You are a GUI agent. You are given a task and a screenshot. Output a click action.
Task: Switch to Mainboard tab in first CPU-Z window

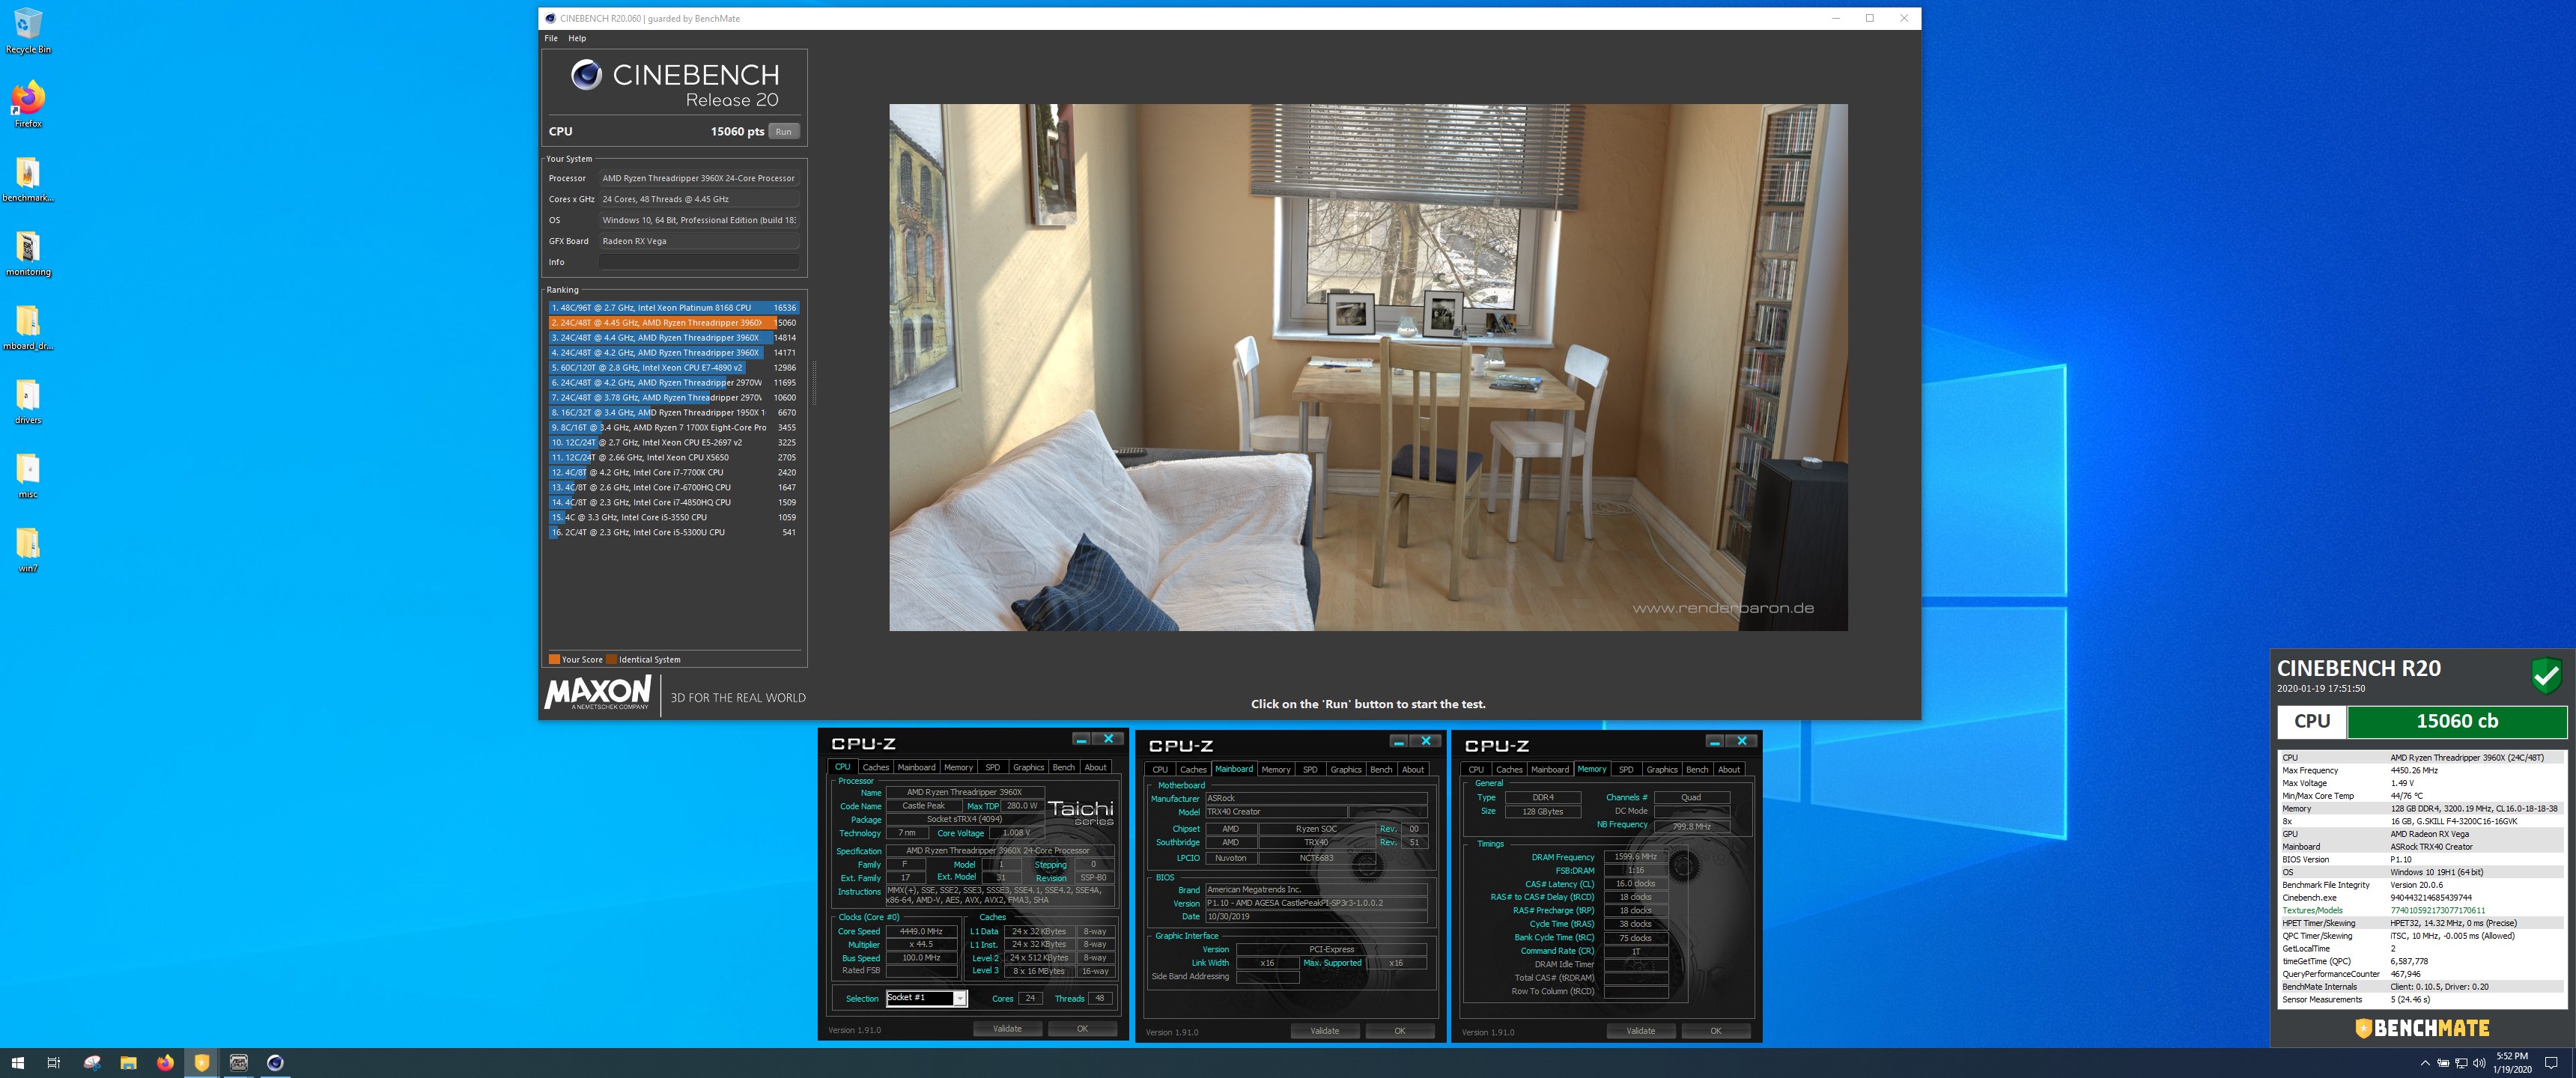pos(916,767)
